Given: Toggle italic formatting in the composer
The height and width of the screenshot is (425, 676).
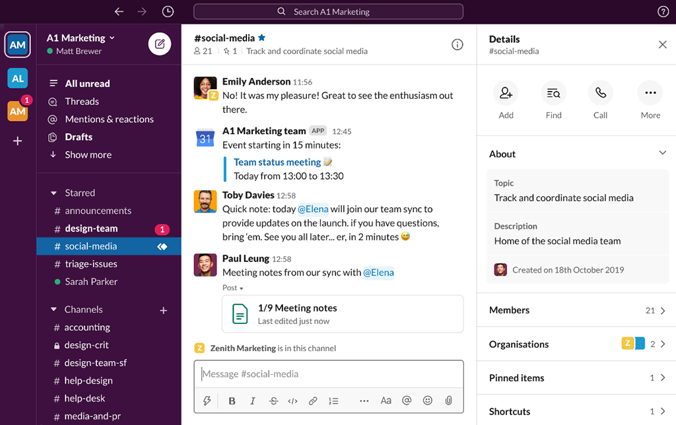Looking at the screenshot, I should (252, 401).
